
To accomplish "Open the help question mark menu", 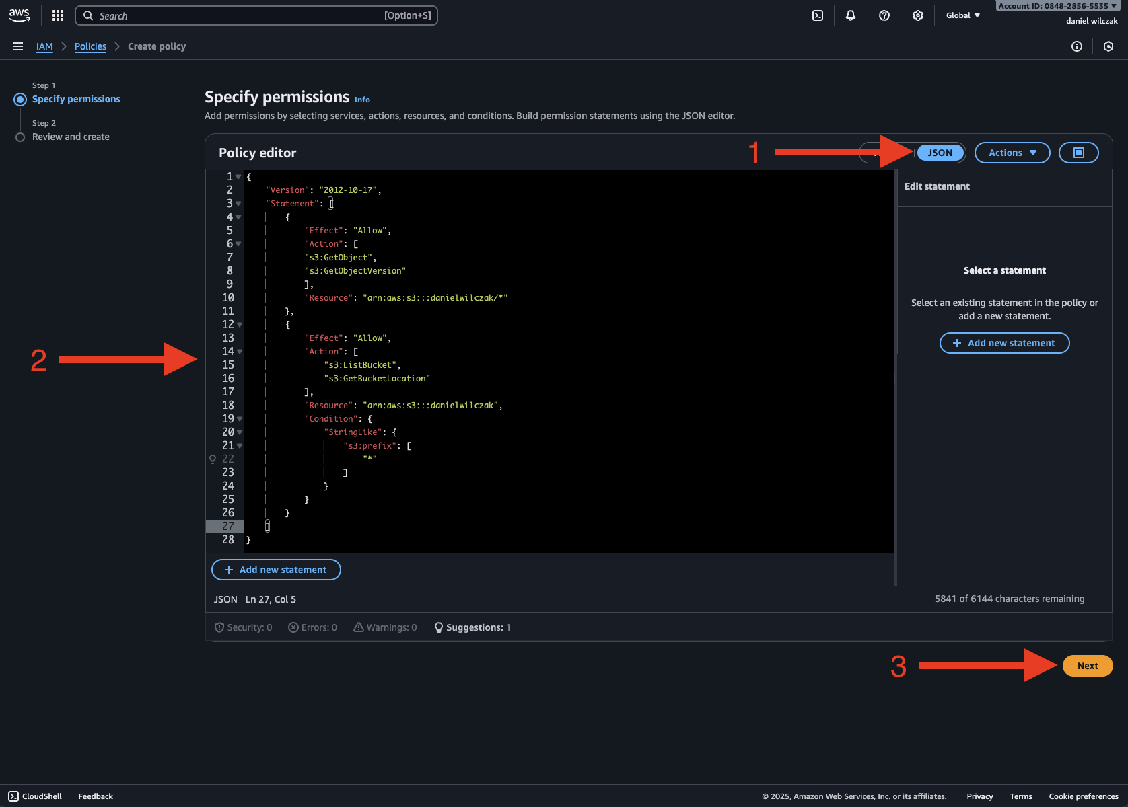I will tap(884, 15).
